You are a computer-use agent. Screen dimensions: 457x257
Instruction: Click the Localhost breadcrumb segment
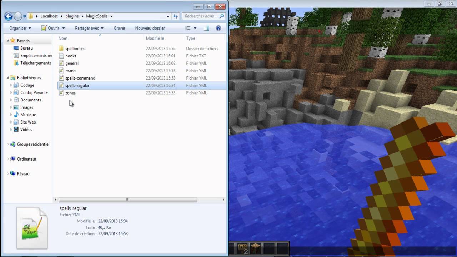pos(49,16)
